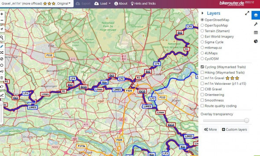The image size is (260, 156).
Task: Open the About menu item
Action: point(121,3)
